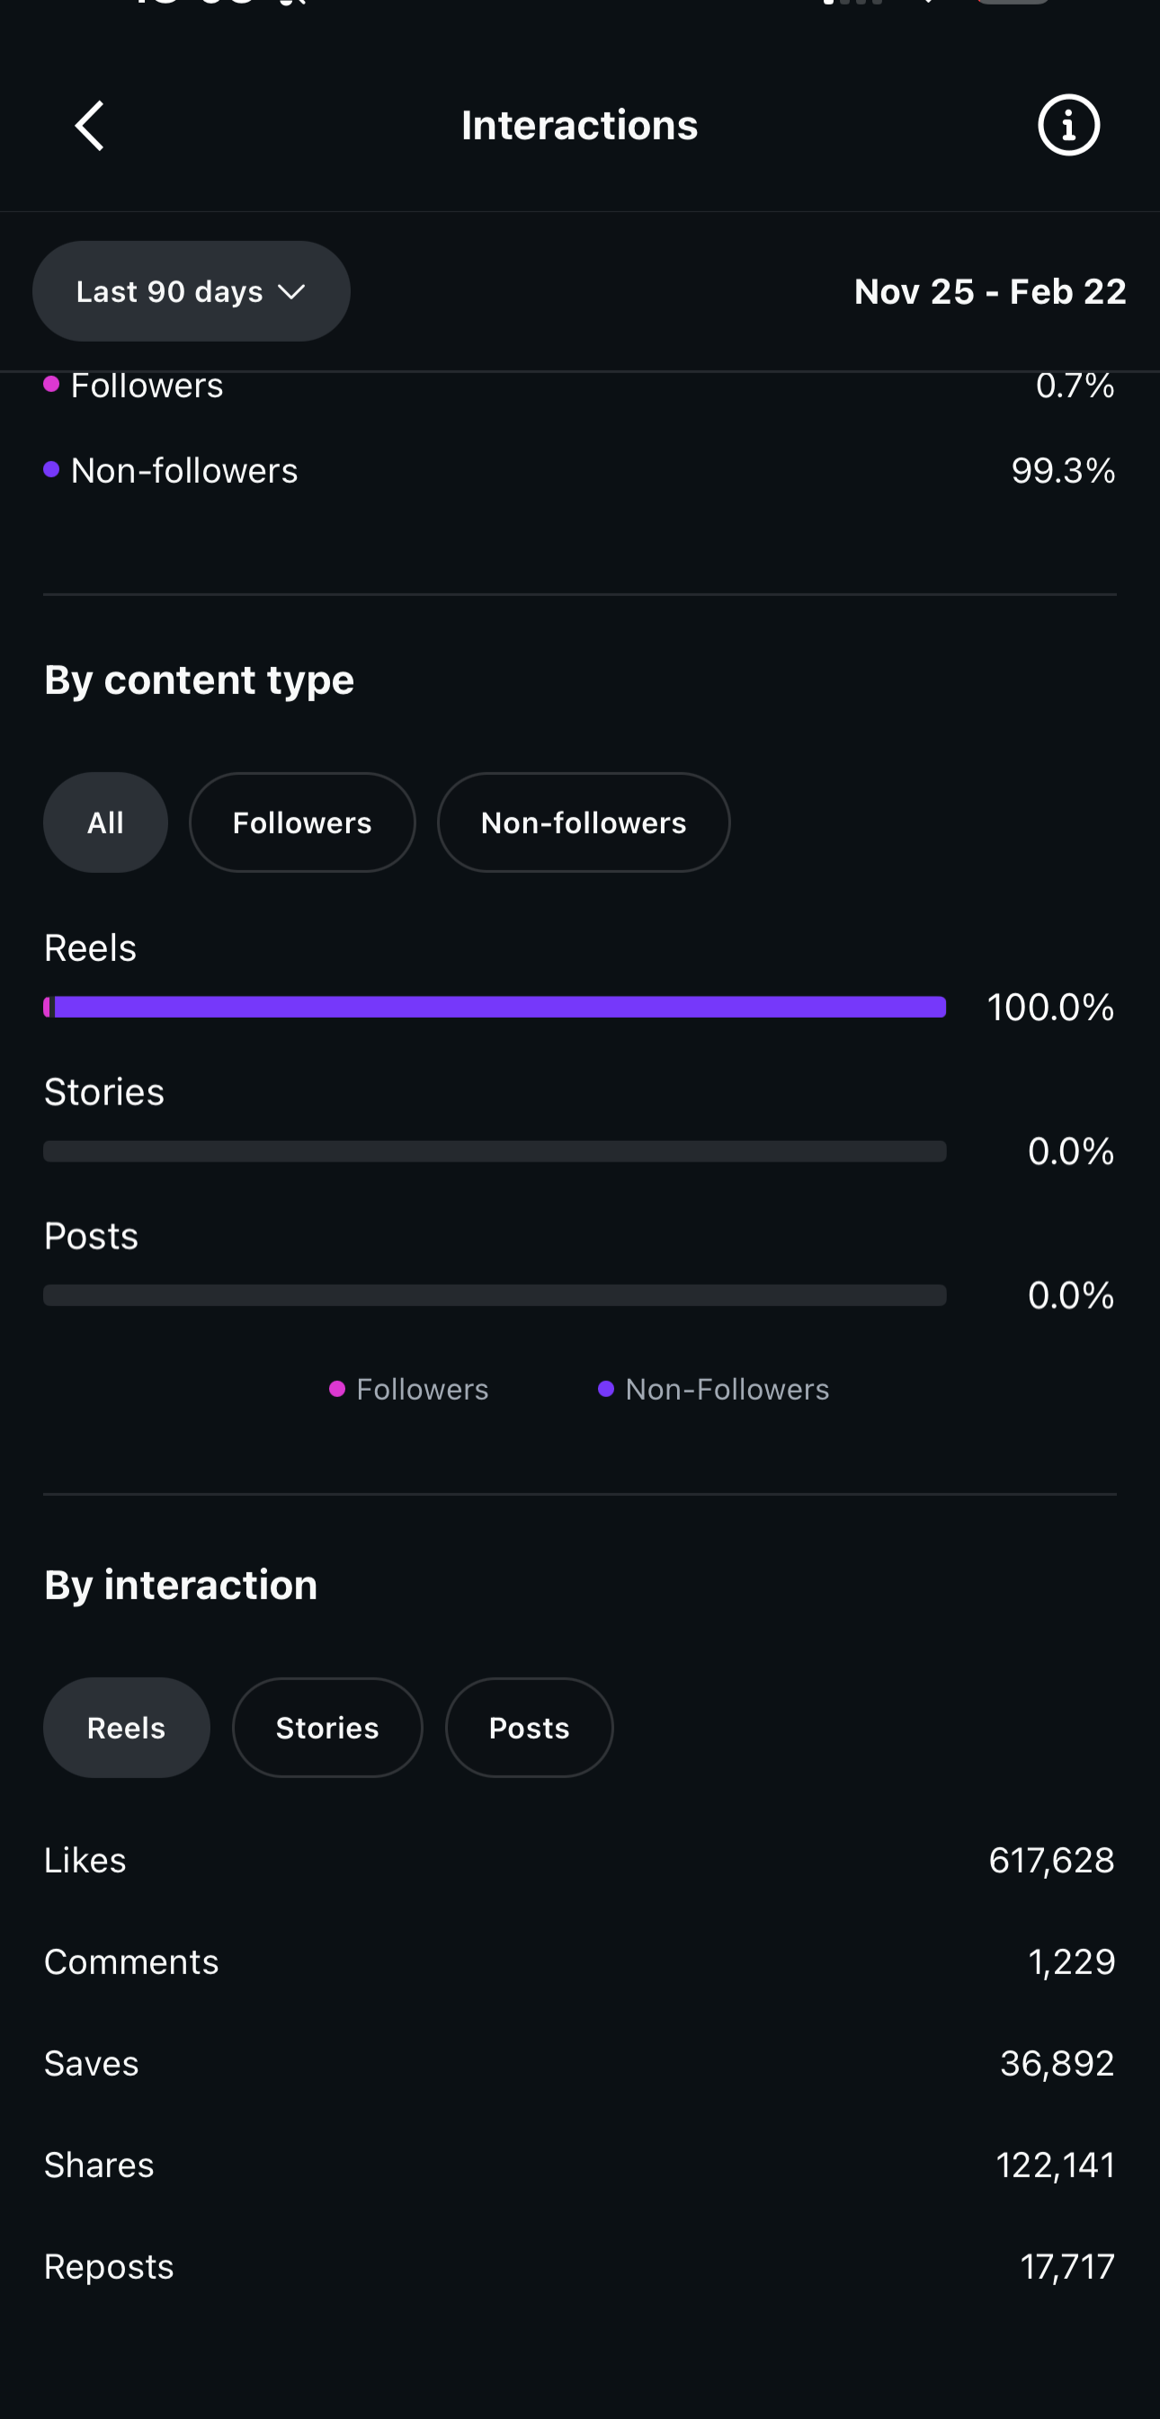This screenshot has height=2419, width=1160.
Task: Select the All content type filter
Action: pos(105,823)
